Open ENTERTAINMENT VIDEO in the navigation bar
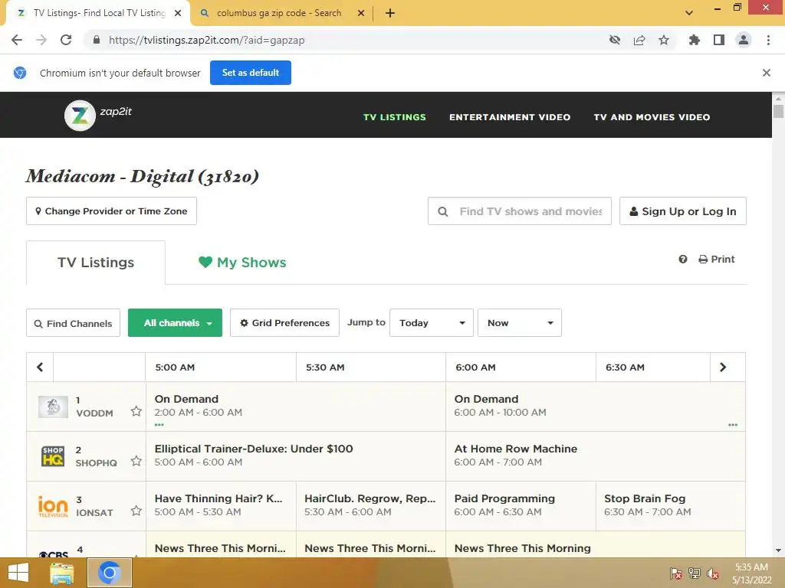 510,117
